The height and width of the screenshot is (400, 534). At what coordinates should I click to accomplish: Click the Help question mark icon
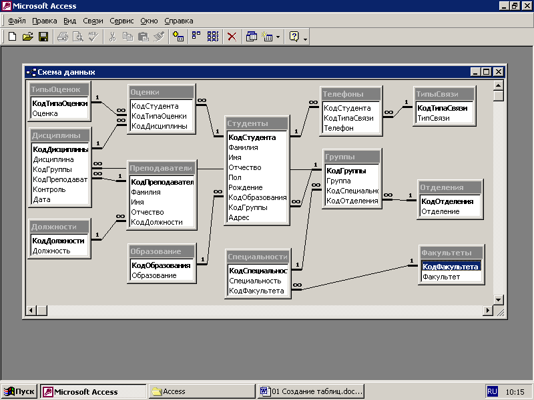294,37
